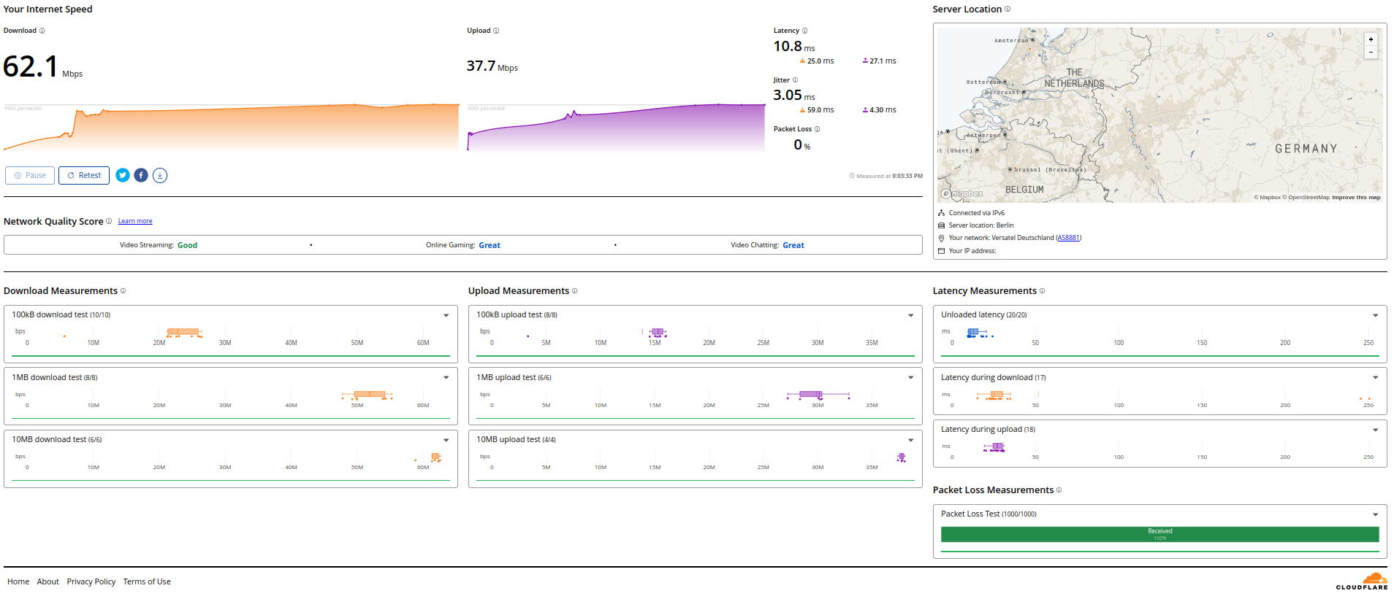Click the Video Streaming: Good score
Image resolution: width=1394 pixels, height=607 pixels.
coord(159,245)
